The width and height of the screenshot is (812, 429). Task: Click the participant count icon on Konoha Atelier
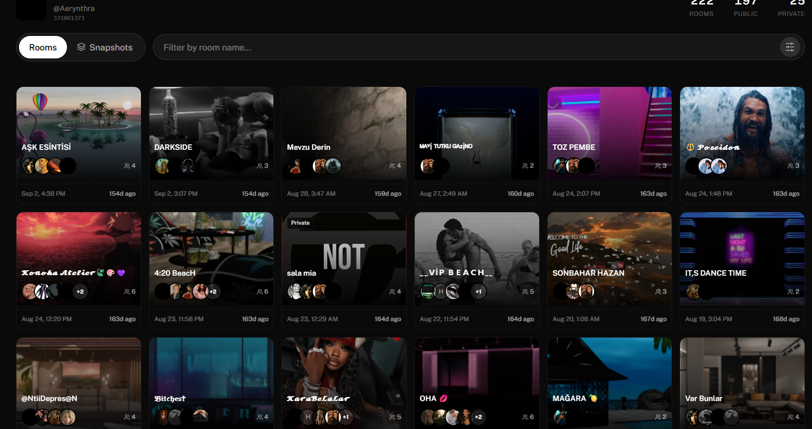coord(127,292)
